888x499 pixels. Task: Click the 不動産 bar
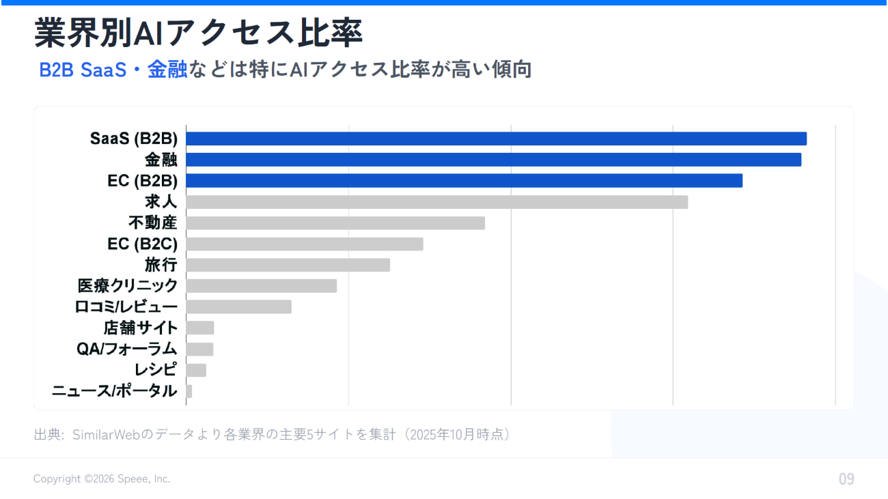click(335, 223)
